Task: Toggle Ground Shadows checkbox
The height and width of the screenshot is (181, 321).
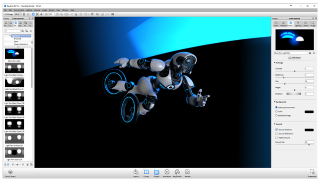Action: pos(277,130)
